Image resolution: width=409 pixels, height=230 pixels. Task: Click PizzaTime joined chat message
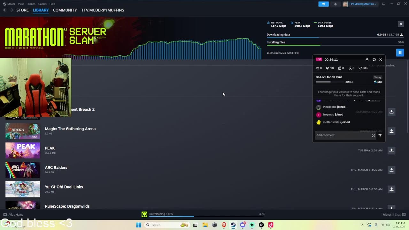(x=334, y=107)
